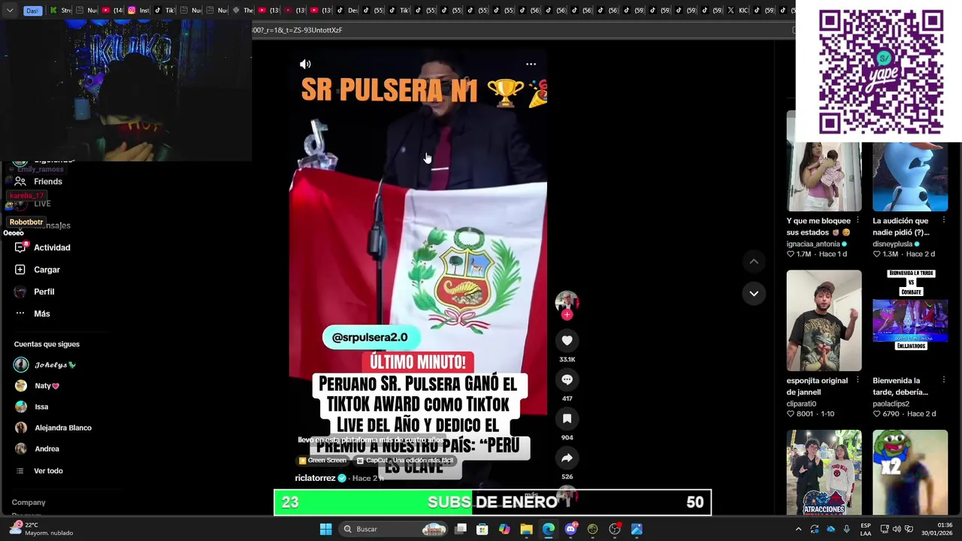Open OBS Studio from the taskbar
The height and width of the screenshot is (541, 962).
pyautogui.click(x=615, y=529)
